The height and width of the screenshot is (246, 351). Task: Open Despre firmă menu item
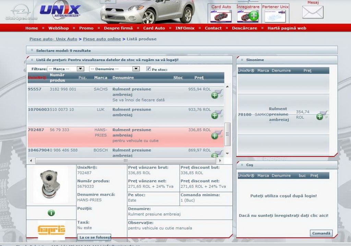118,28
